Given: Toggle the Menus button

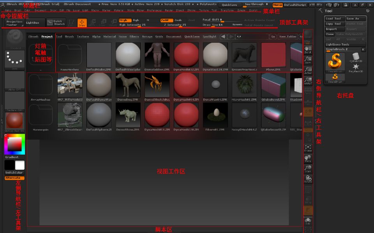Looking at the screenshot, I should tap(278, 5).
